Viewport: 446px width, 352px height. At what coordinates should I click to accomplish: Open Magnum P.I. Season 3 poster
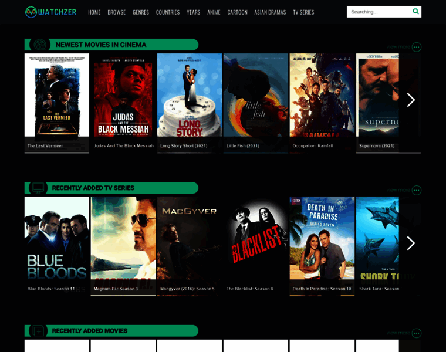pyautogui.click(x=123, y=246)
